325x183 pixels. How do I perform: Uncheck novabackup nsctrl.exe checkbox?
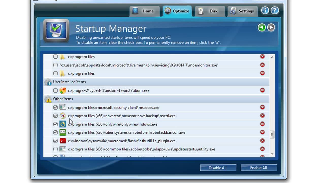coord(55,116)
